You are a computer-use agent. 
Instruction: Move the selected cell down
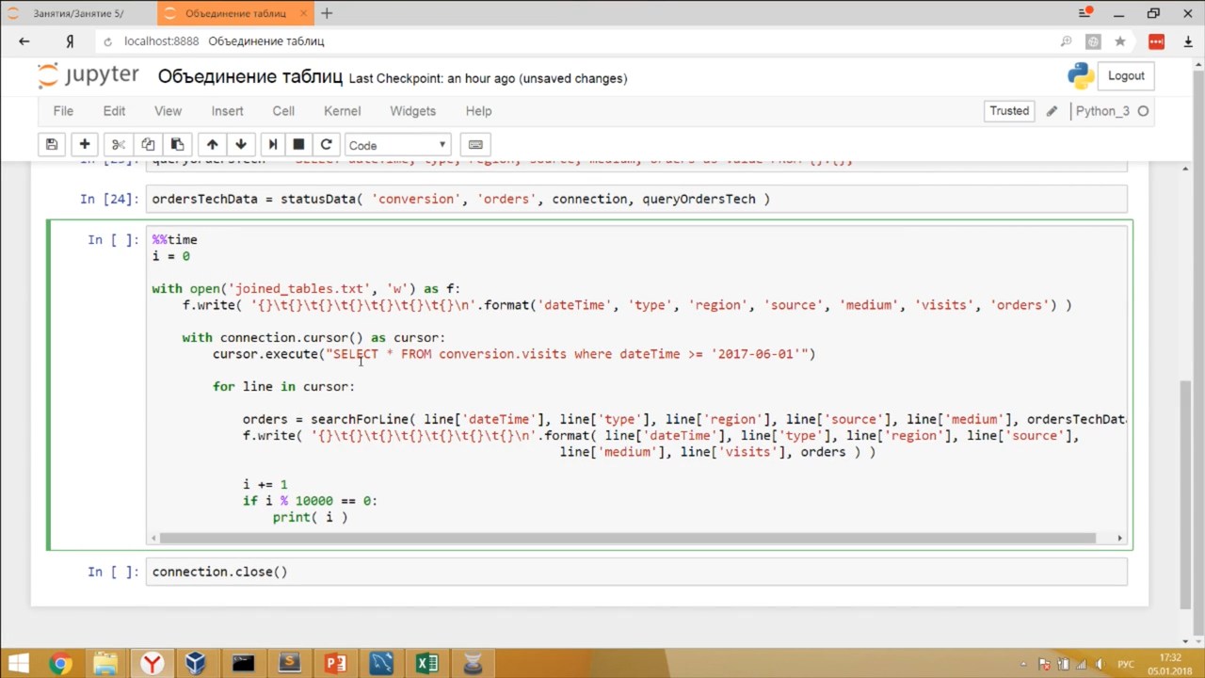tap(241, 144)
